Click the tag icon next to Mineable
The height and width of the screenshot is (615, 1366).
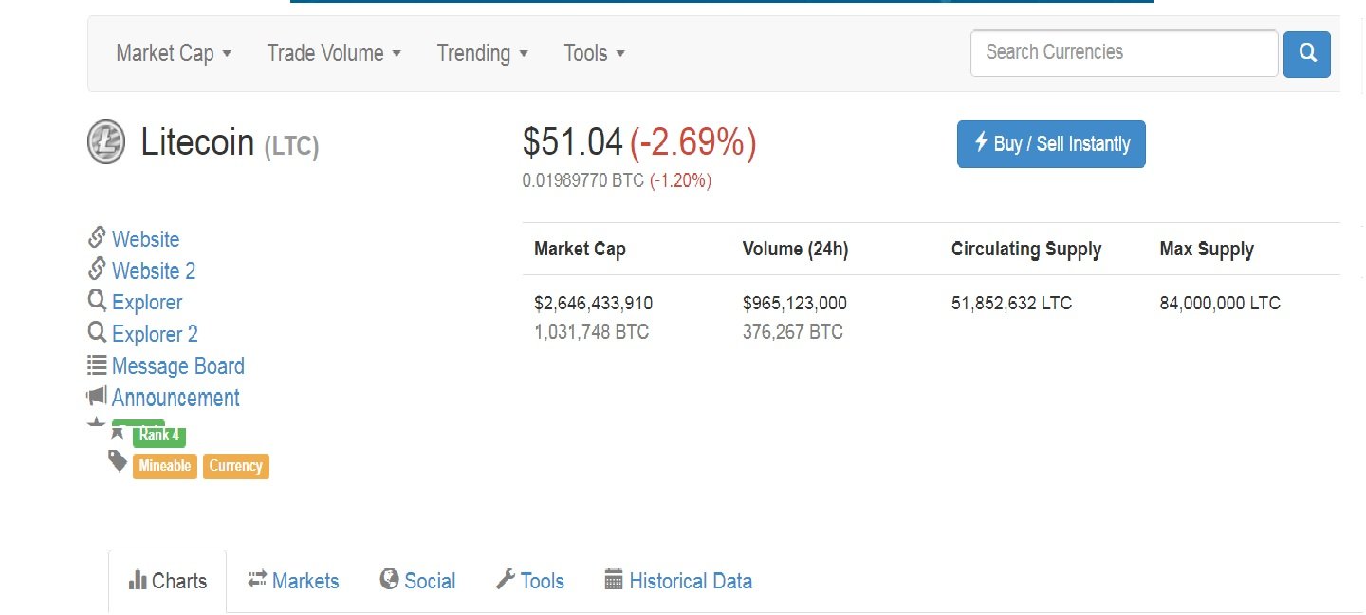click(118, 461)
